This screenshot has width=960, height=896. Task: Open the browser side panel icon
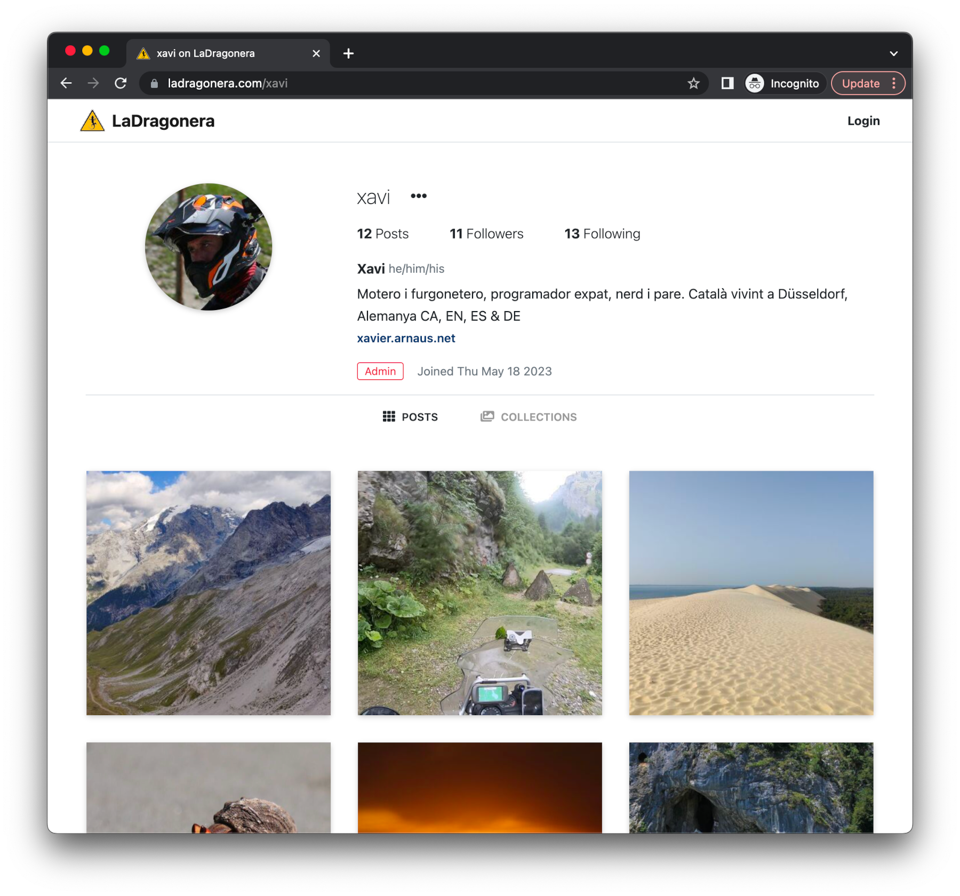tap(727, 83)
